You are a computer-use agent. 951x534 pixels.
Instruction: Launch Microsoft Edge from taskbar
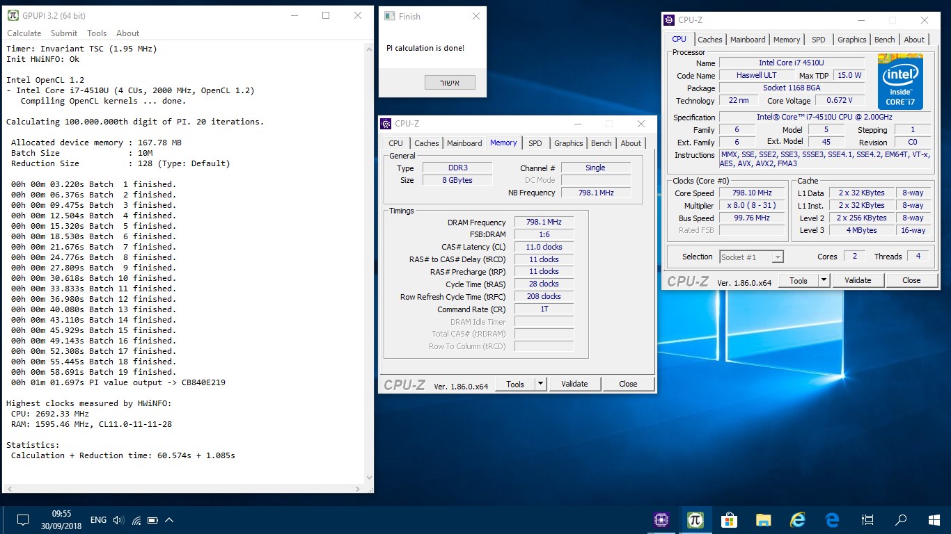tap(832, 519)
